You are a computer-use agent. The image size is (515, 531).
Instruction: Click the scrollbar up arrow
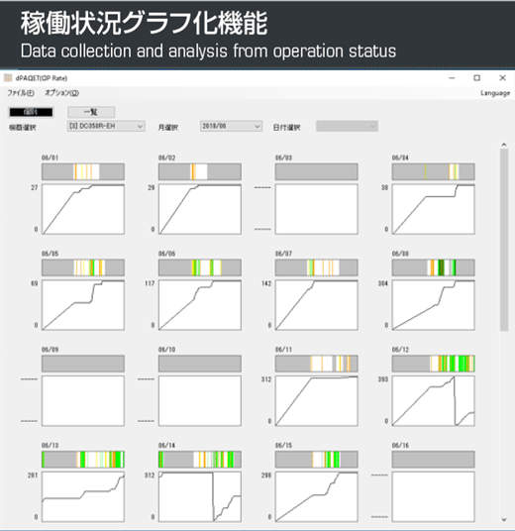click(x=504, y=145)
